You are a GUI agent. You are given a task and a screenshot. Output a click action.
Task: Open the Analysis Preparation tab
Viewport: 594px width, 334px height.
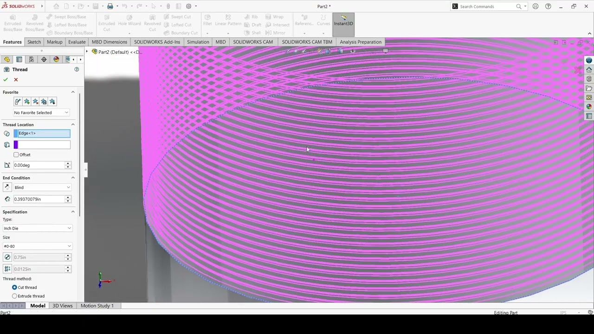(361, 42)
